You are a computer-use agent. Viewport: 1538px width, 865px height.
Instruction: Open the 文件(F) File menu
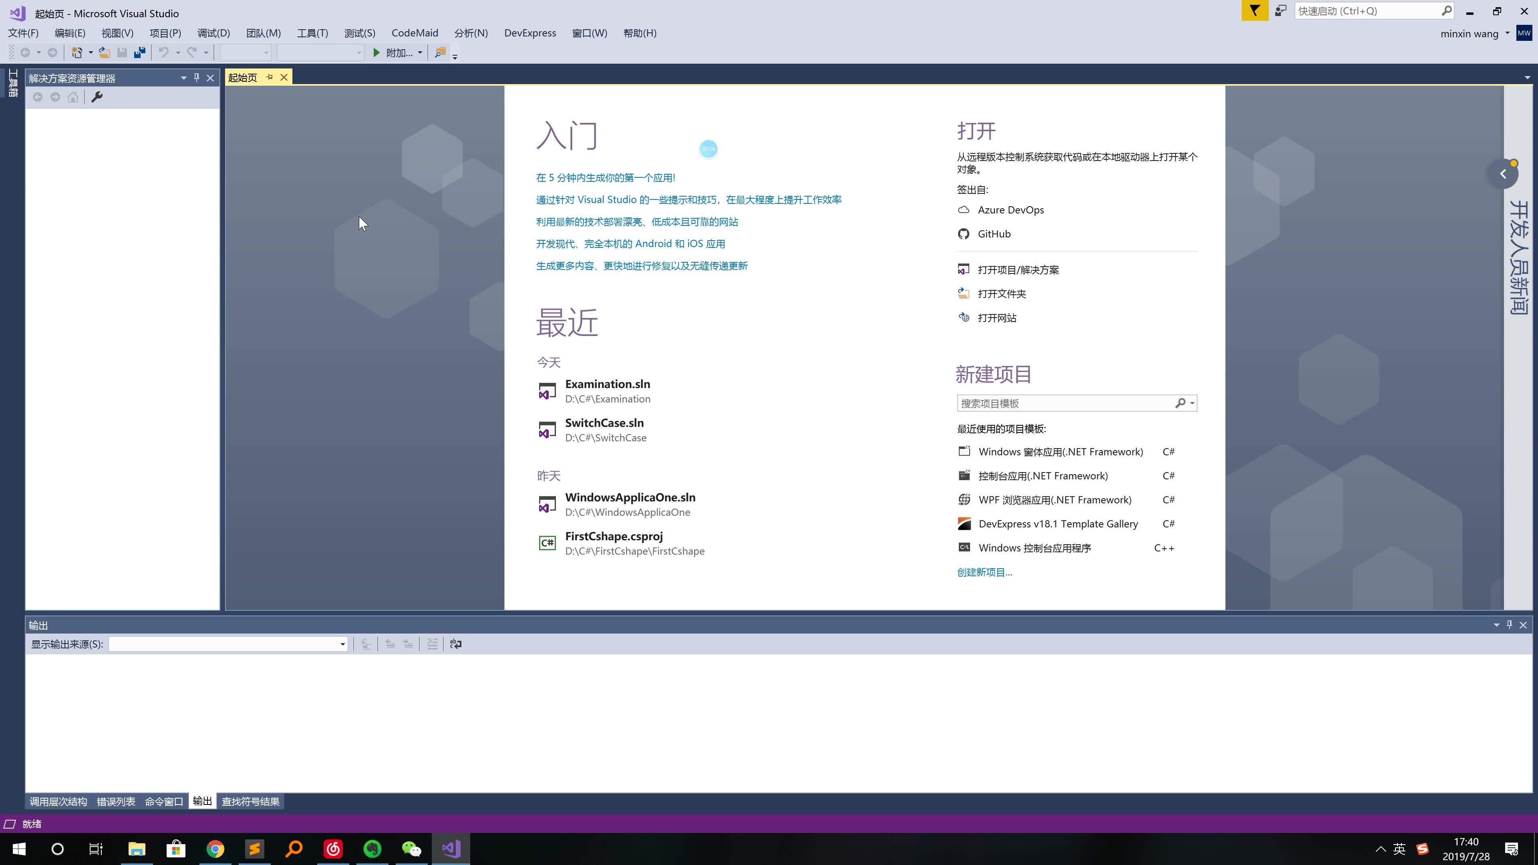pos(23,33)
